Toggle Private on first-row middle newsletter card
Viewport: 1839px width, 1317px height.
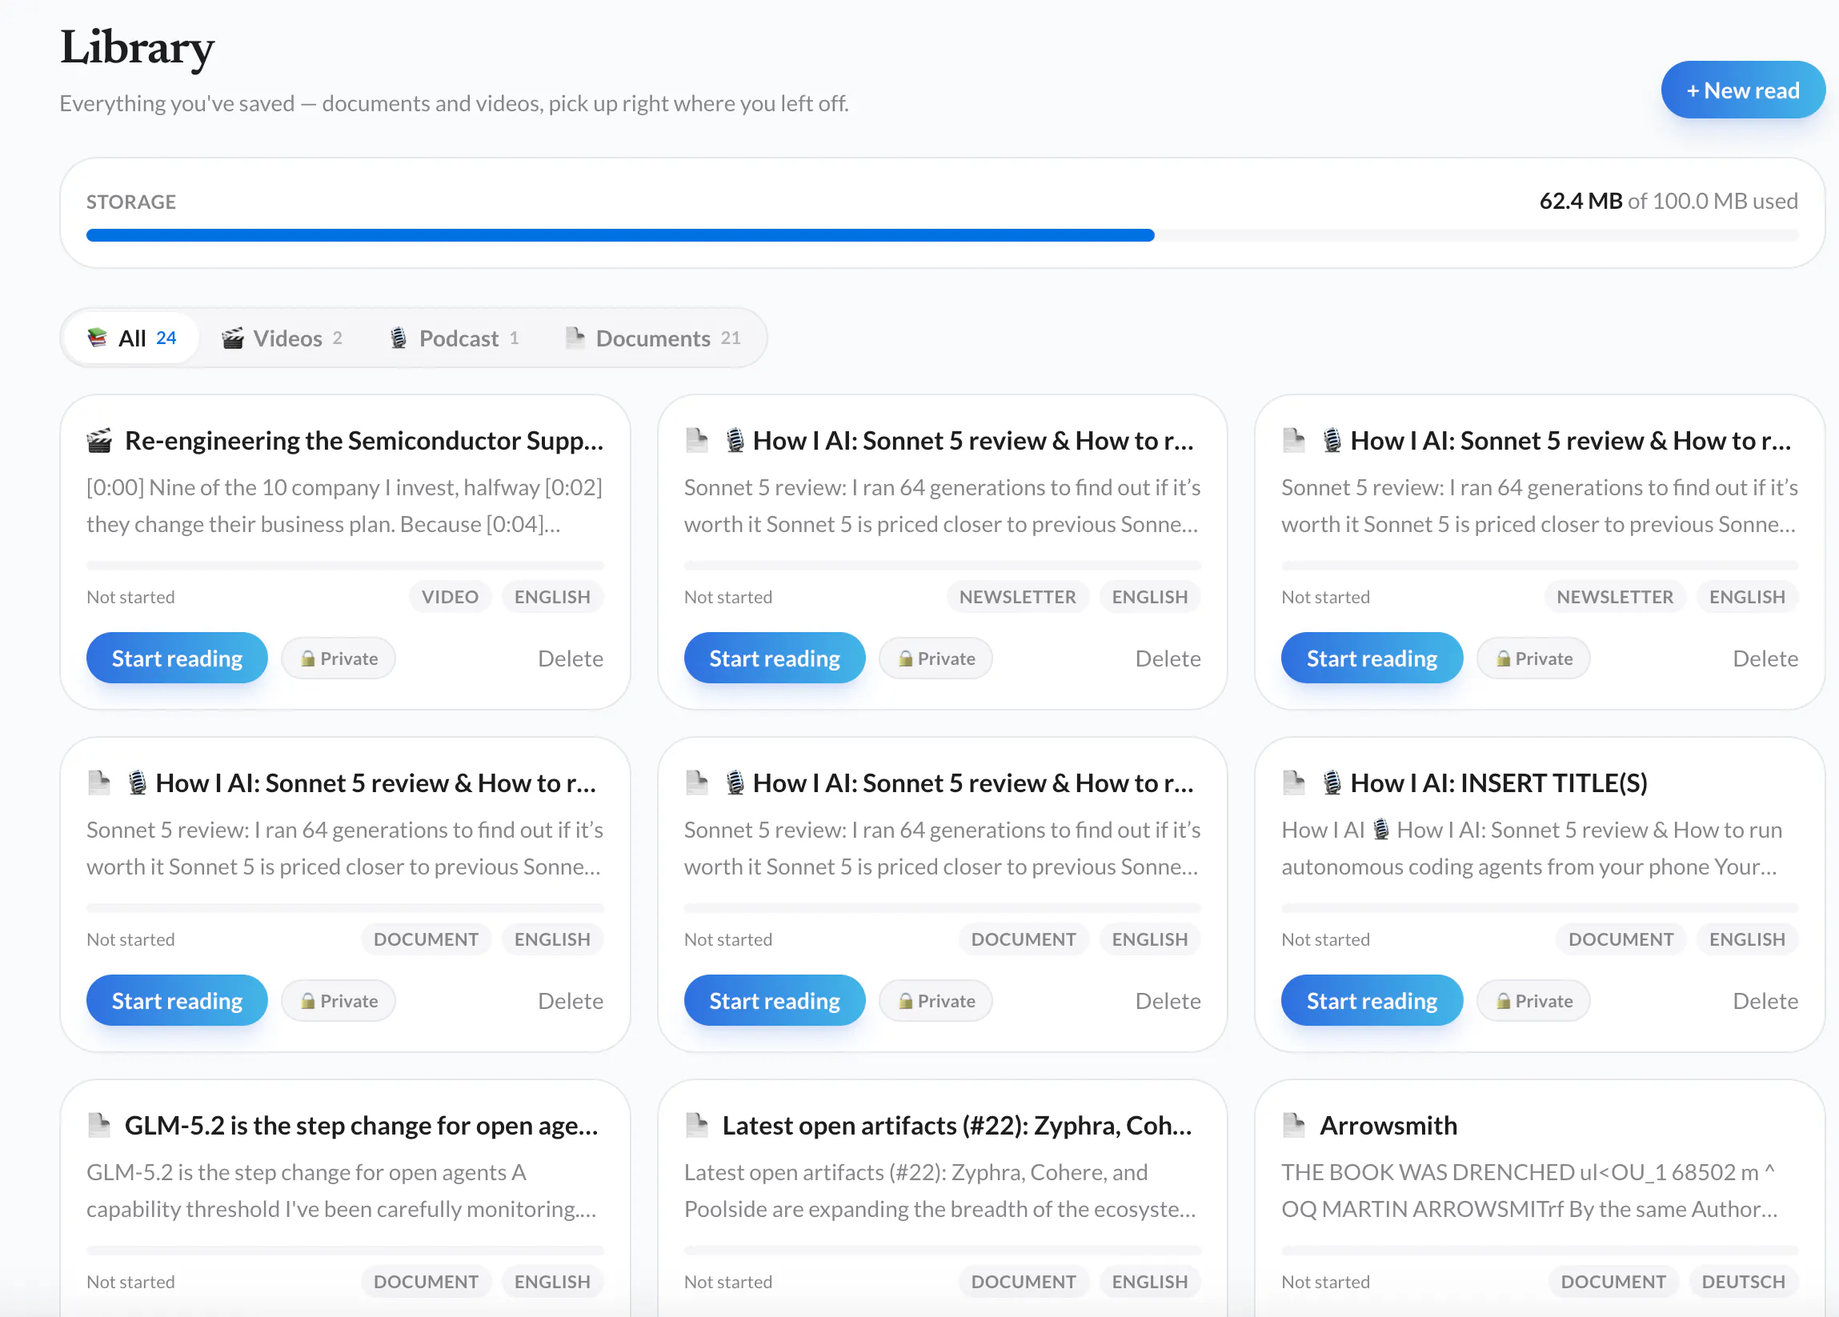point(936,658)
